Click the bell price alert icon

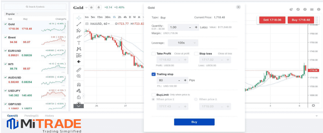pos(99,7)
